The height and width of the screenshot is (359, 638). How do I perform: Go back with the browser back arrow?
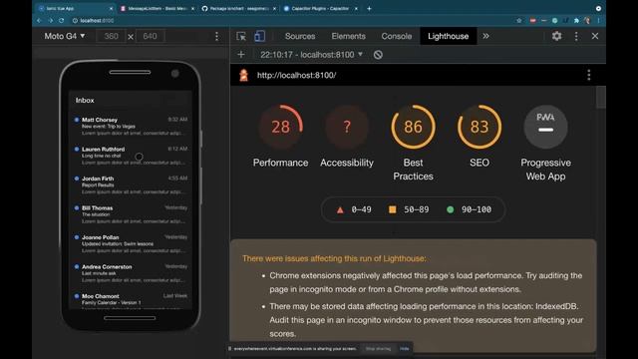point(39,20)
